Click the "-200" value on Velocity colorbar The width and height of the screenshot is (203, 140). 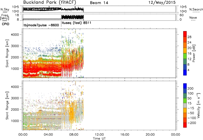(x=192, y=123)
